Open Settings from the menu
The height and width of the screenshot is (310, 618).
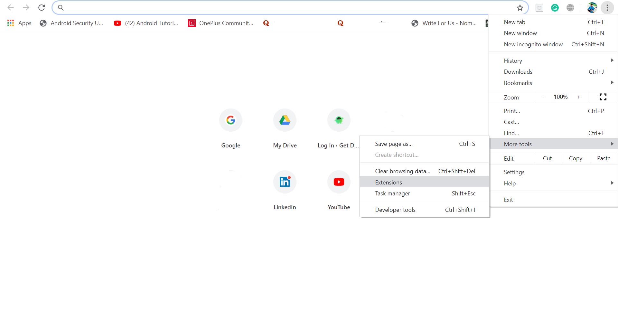(553, 172)
